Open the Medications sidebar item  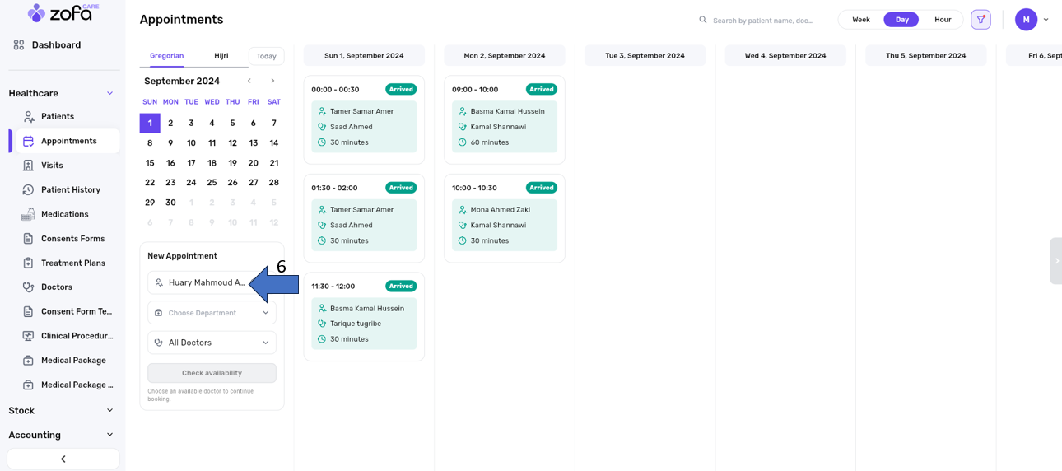click(x=64, y=214)
